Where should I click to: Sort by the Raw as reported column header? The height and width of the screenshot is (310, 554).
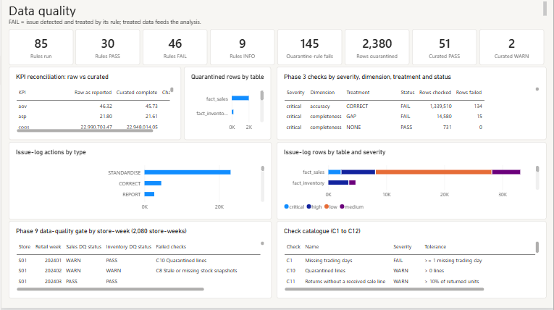[93, 93]
